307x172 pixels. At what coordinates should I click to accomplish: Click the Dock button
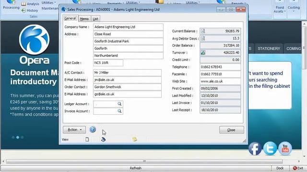(280, 168)
